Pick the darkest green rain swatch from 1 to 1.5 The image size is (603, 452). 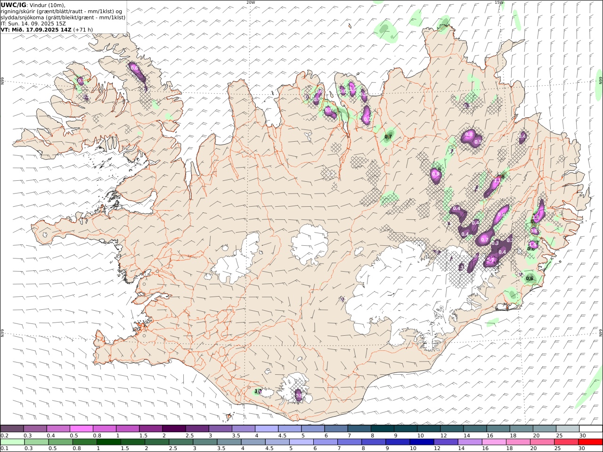109,442
